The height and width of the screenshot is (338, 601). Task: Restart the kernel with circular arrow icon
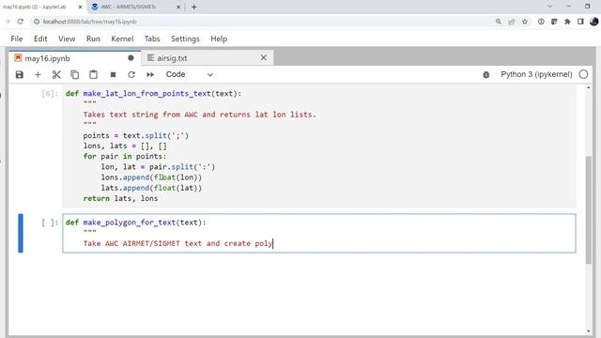[131, 75]
